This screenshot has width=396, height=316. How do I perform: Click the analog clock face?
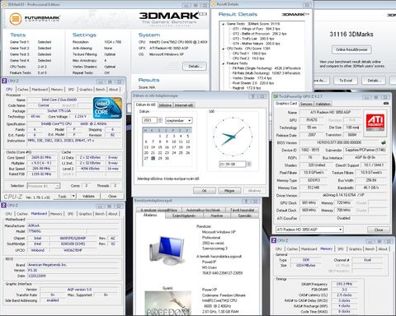point(233,137)
